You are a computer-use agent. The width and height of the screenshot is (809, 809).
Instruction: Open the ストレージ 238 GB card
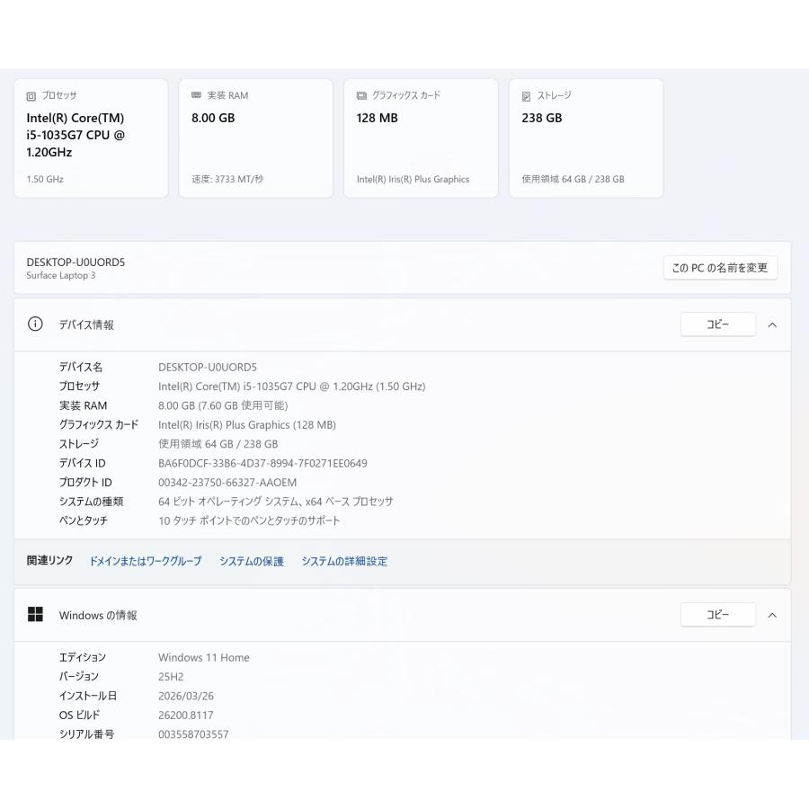(x=586, y=138)
